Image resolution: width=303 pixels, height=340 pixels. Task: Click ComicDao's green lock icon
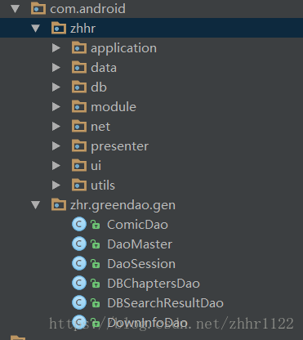95,225
